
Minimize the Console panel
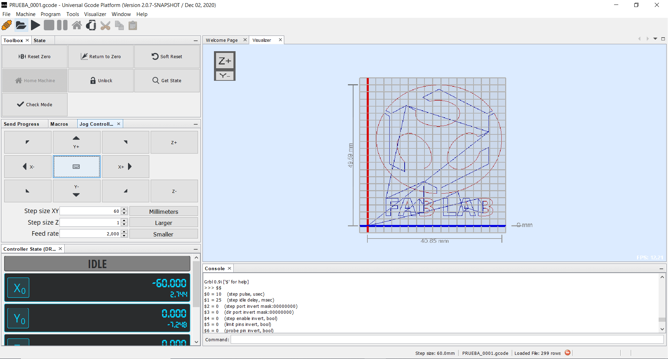point(661,269)
